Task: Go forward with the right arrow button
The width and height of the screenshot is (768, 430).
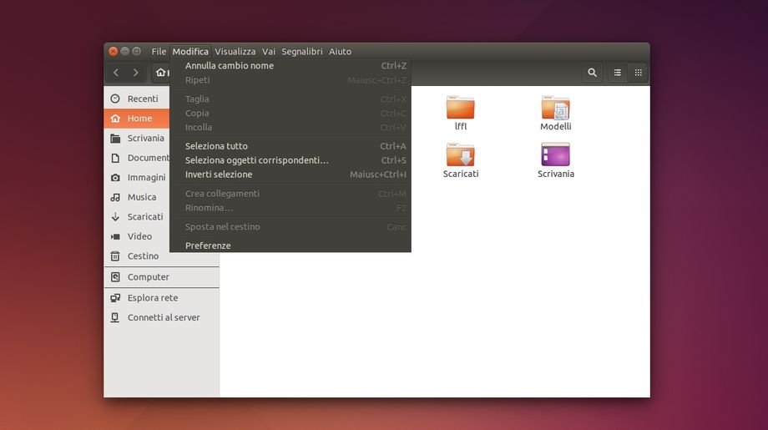Action: pyautogui.click(x=136, y=73)
